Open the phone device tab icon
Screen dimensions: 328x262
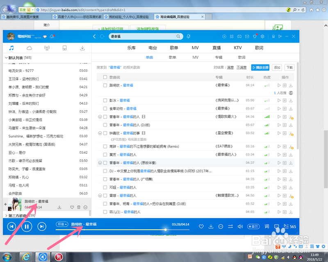pyautogui.click(x=65, y=48)
